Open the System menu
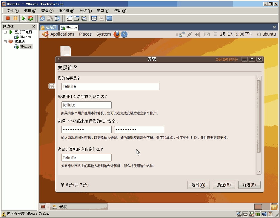280x218 pixels. [x=104, y=34]
